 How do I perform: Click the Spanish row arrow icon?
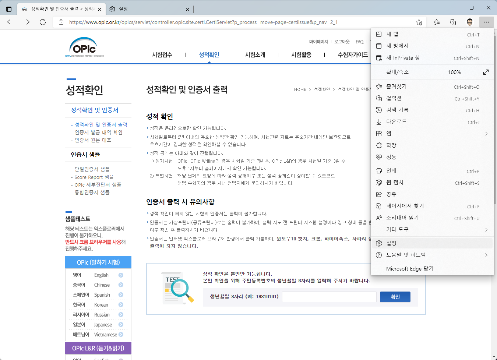pyautogui.click(x=121, y=295)
